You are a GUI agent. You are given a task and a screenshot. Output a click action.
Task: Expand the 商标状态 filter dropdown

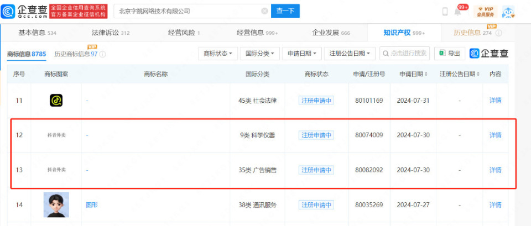click(x=218, y=54)
